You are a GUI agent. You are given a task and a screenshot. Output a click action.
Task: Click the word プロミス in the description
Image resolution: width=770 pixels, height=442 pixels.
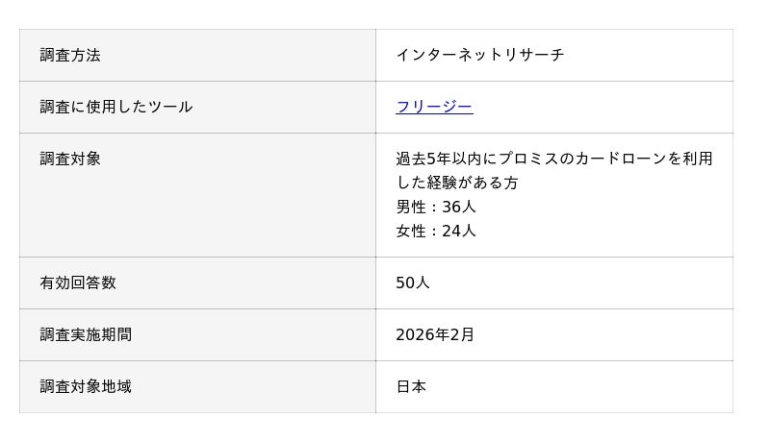point(528,159)
